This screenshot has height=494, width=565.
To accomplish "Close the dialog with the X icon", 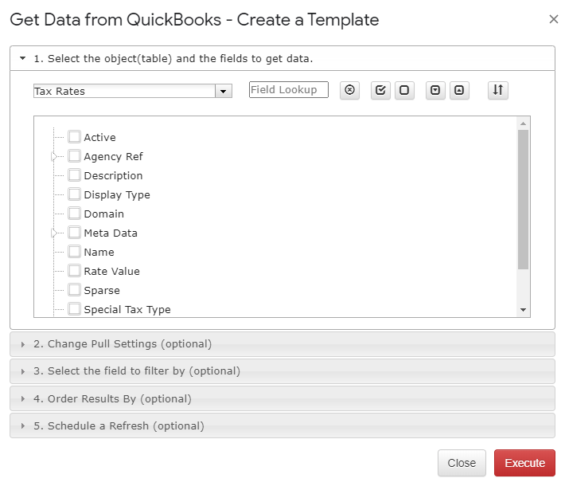I will tap(554, 19).
